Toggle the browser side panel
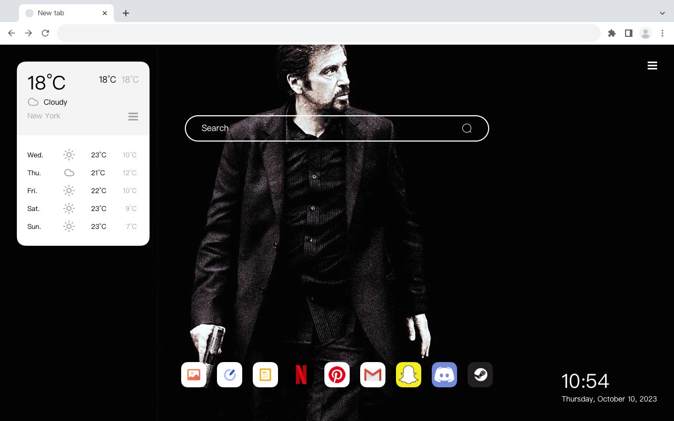674x421 pixels. pyautogui.click(x=629, y=33)
